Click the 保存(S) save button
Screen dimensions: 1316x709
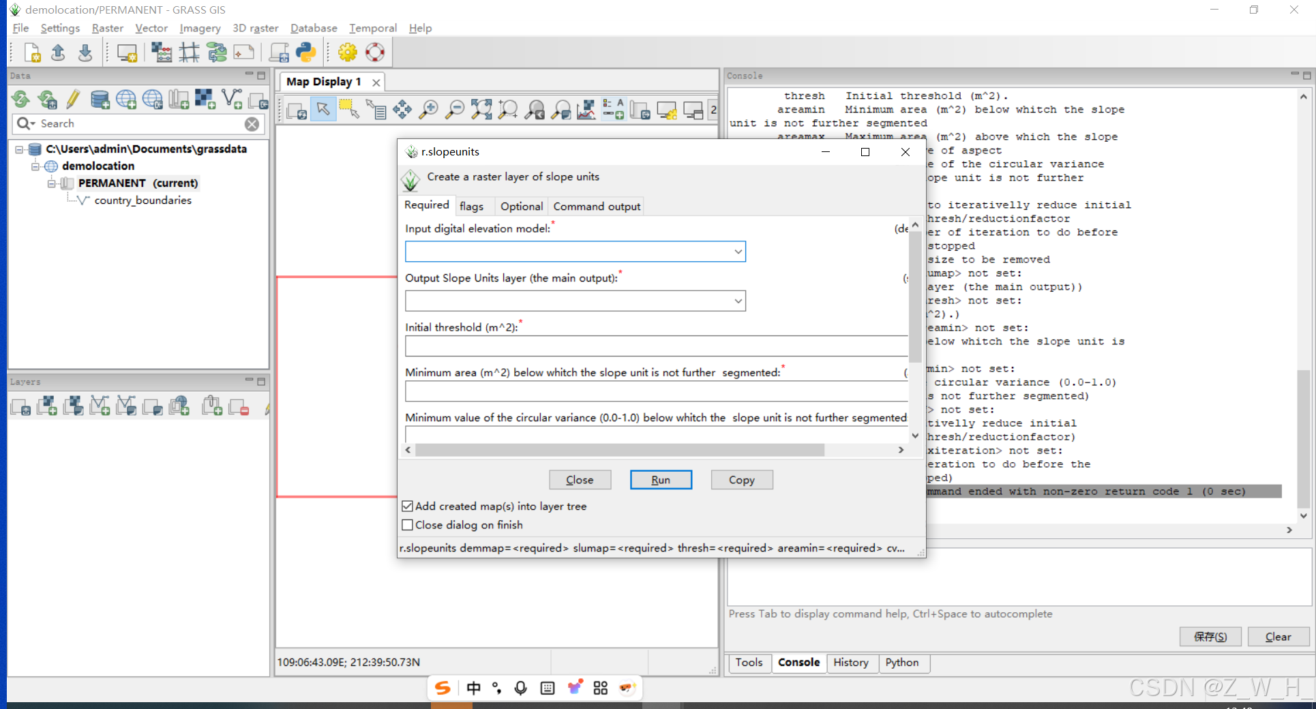pyautogui.click(x=1210, y=637)
